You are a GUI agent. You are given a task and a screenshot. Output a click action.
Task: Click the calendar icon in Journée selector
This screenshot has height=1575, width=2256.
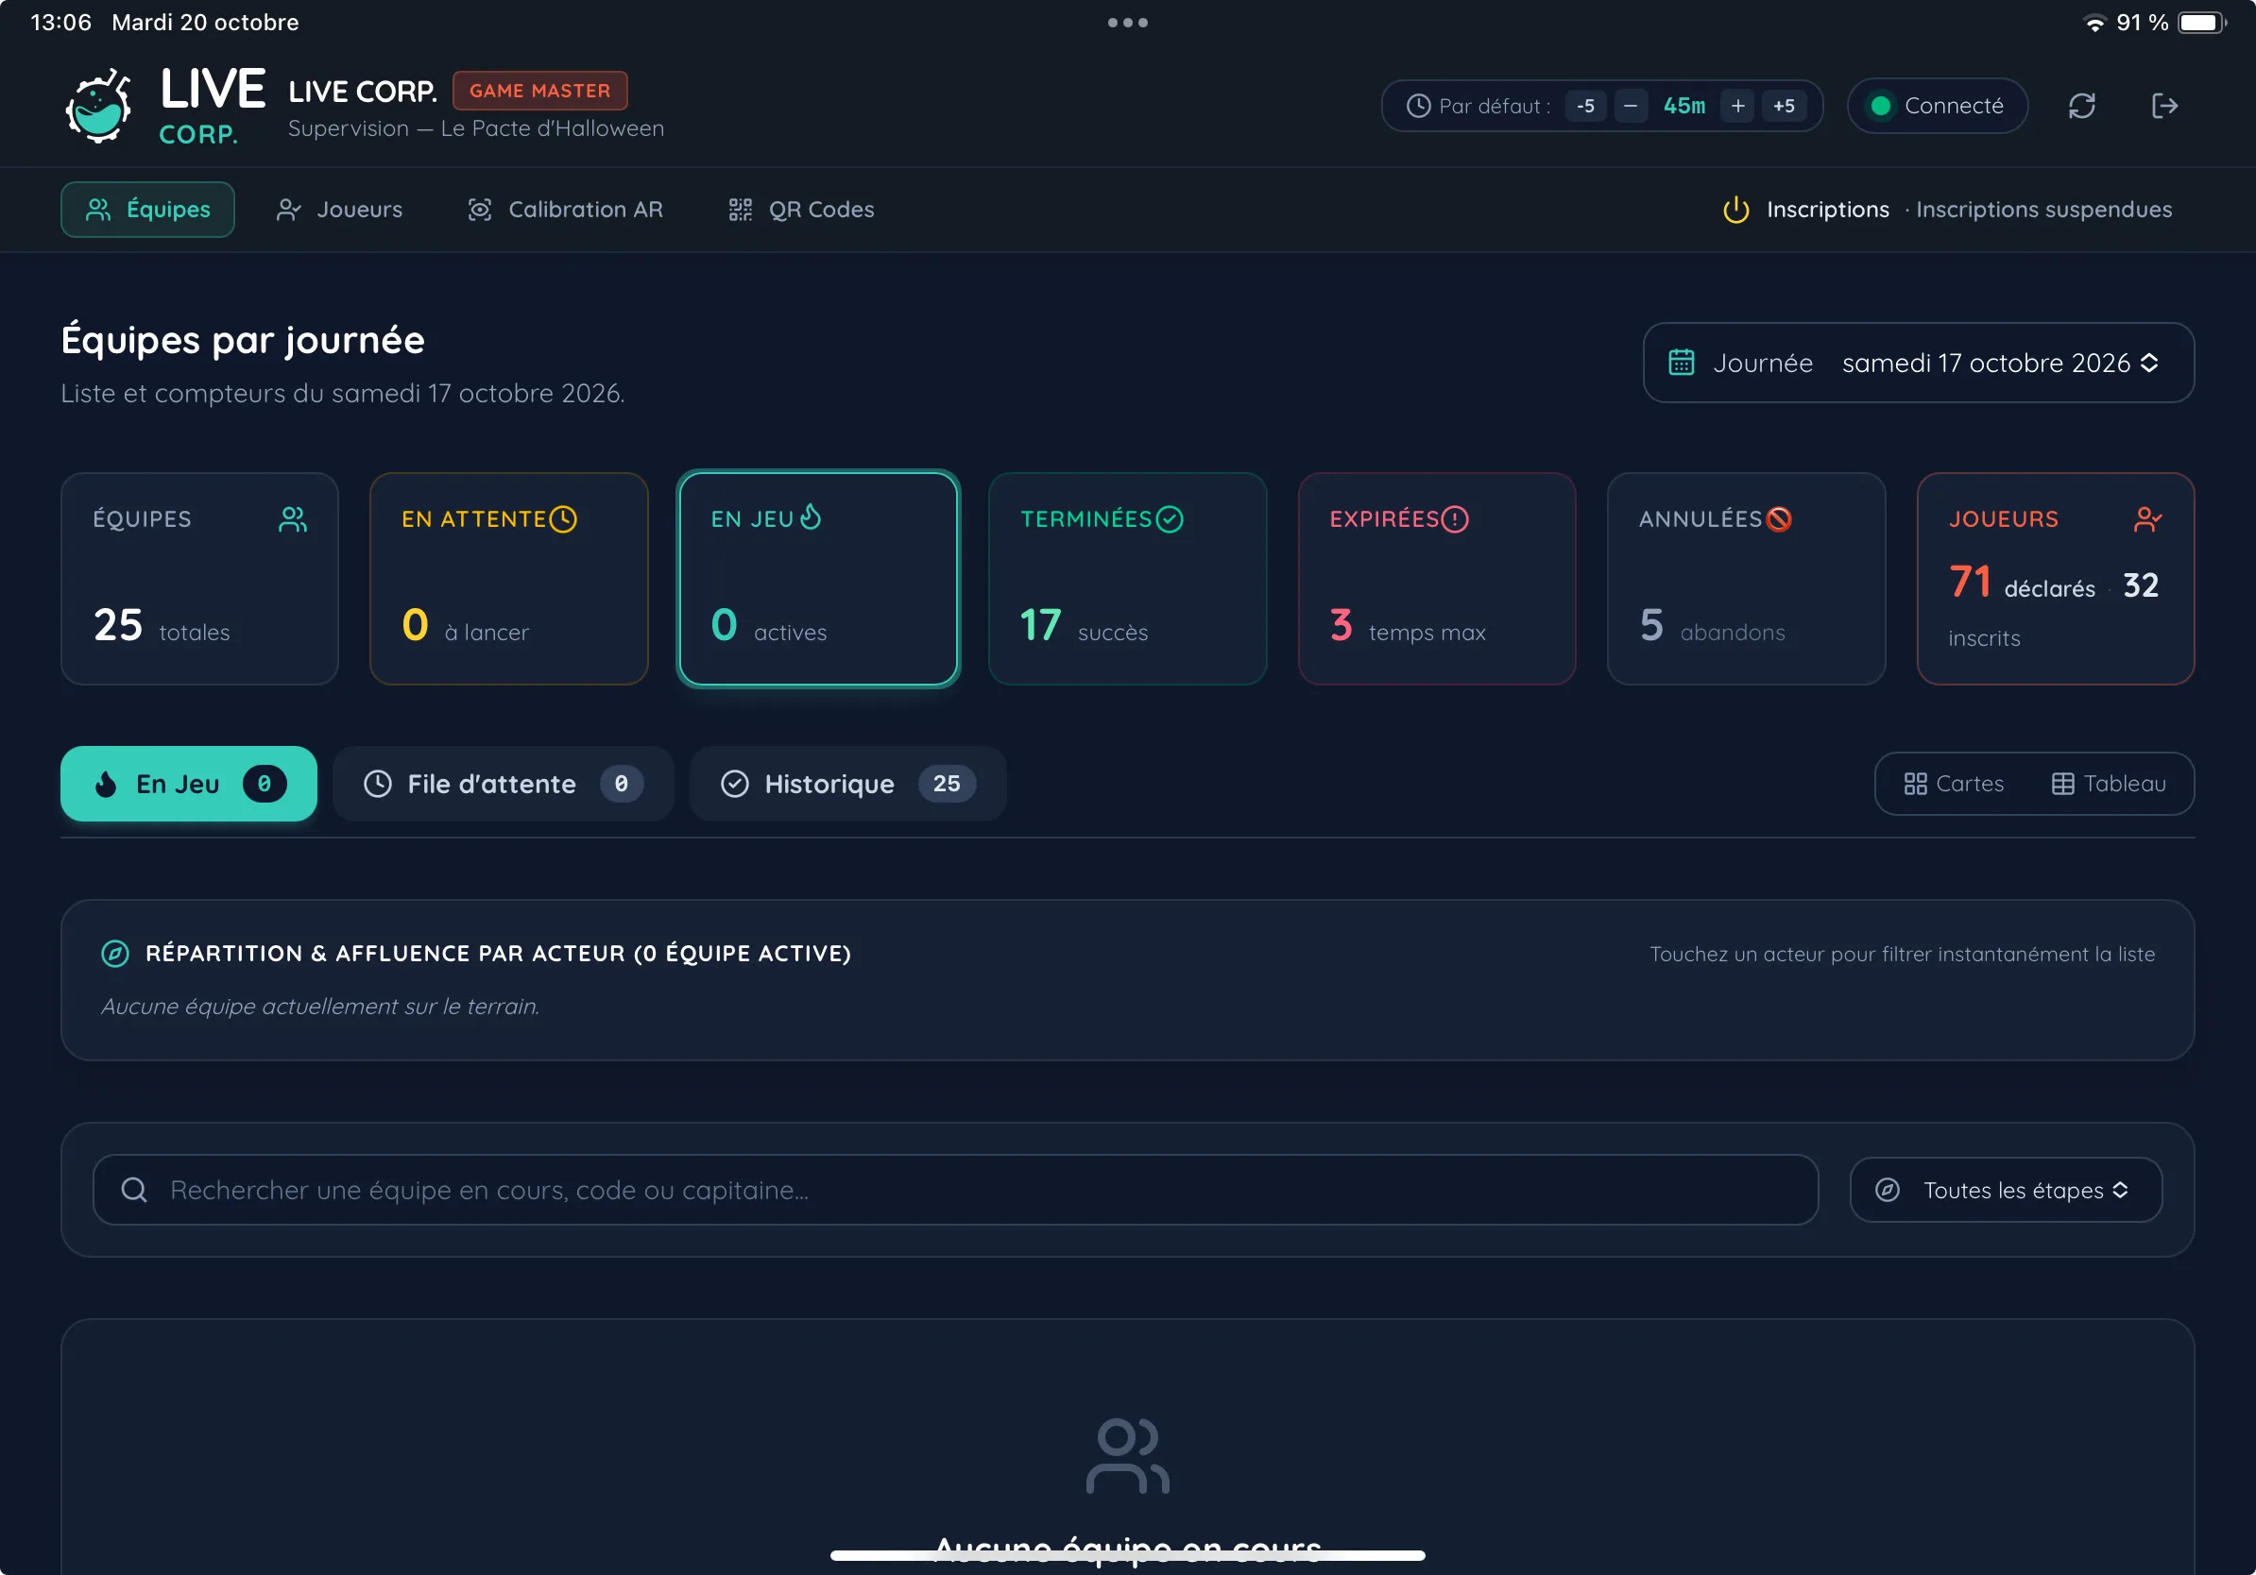(1682, 363)
